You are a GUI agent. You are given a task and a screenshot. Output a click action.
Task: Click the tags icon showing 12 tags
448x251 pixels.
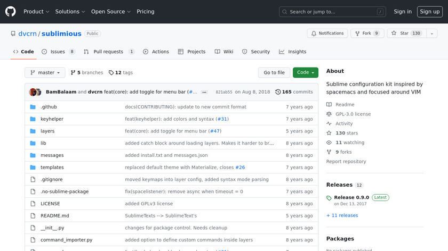pyautogui.click(x=111, y=73)
